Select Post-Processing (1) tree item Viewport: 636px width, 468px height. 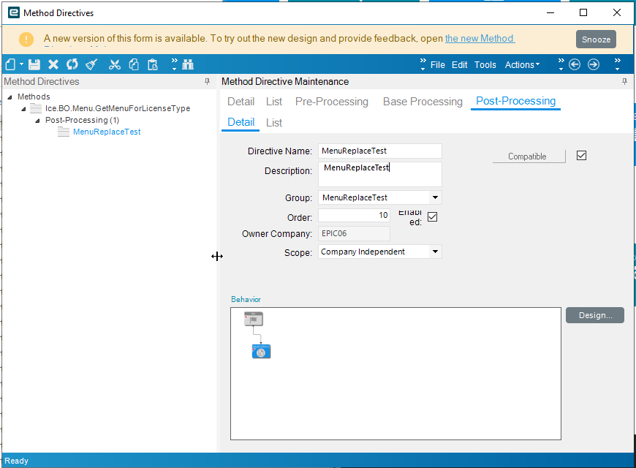[82, 120]
